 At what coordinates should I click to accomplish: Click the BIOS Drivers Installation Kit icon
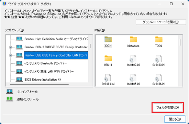19,80
